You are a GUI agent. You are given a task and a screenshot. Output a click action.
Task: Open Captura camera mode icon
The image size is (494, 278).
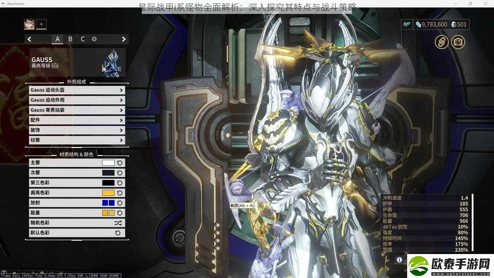(458, 42)
